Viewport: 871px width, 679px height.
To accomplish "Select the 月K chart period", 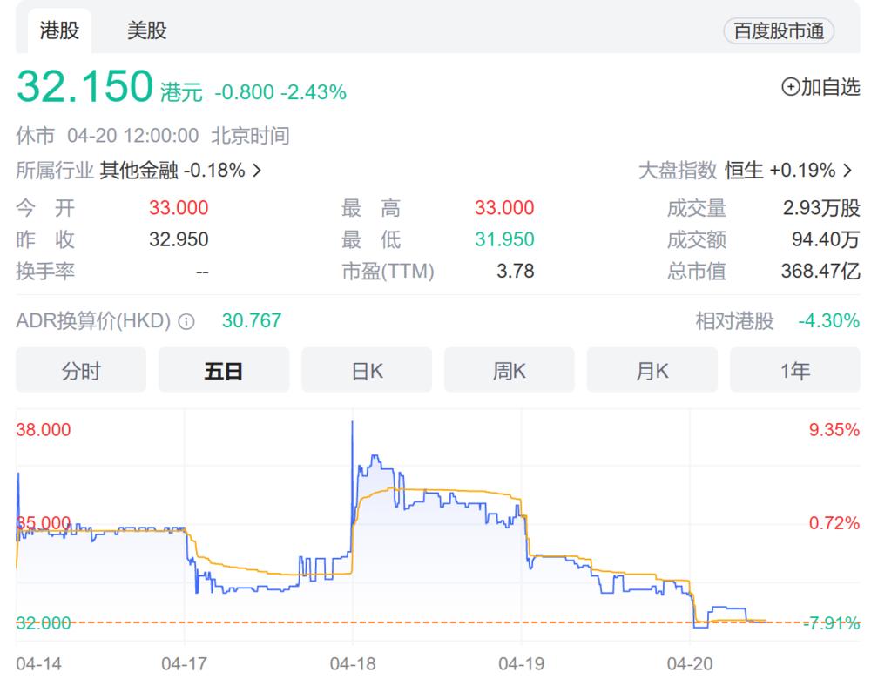I will point(652,369).
